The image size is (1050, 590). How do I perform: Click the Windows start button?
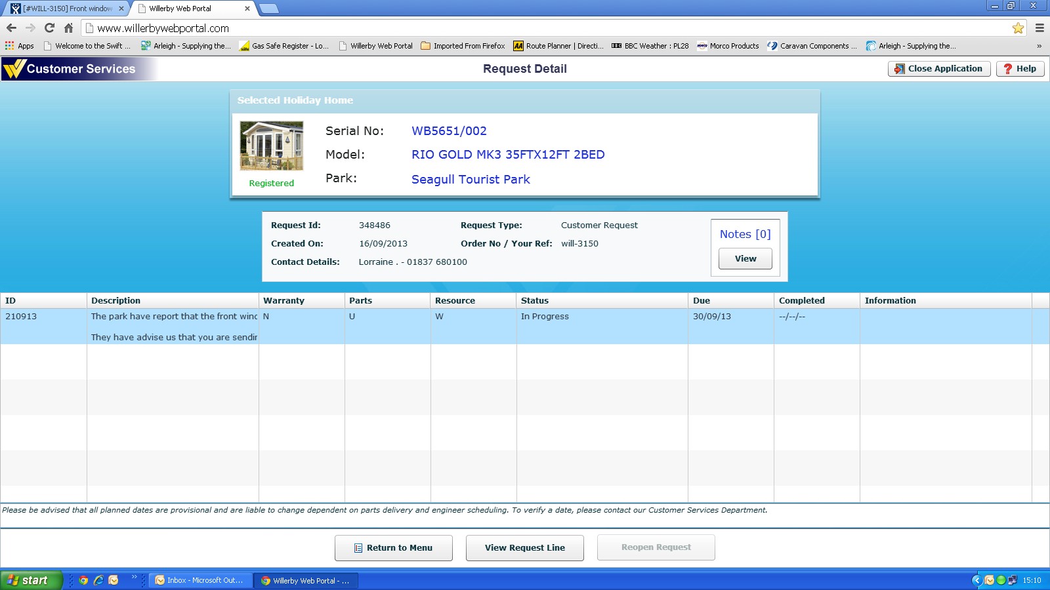[30, 580]
